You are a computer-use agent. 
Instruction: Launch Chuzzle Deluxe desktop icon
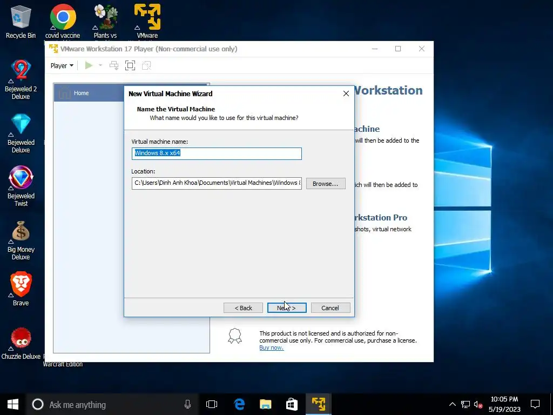click(x=21, y=343)
